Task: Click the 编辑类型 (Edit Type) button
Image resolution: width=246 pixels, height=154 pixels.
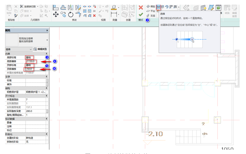Action: (40, 49)
